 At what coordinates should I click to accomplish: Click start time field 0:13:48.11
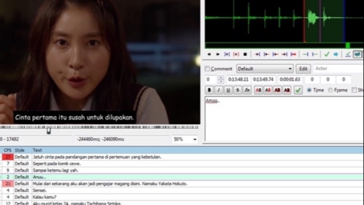238,79
